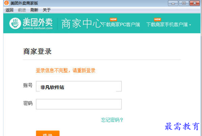Click the Meituan app icon in title bar
This screenshot has width=202, height=136.
6,3
